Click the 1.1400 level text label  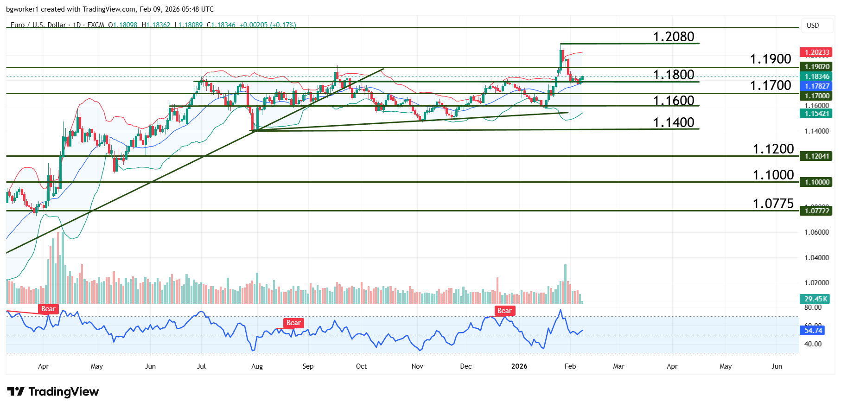click(x=673, y=122)
